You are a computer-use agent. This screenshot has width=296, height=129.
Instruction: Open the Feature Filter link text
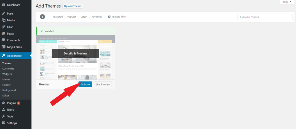point(119,17)
